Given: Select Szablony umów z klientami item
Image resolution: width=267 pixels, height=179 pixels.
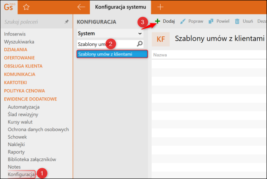Looking at the screenshot, I should [x=111, y=54].
